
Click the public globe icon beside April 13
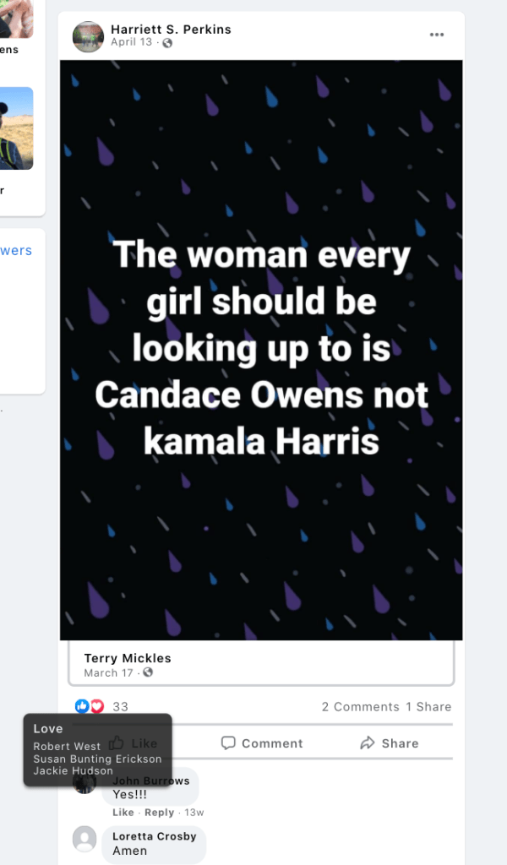pyautogui.click(x=167, y=43)
